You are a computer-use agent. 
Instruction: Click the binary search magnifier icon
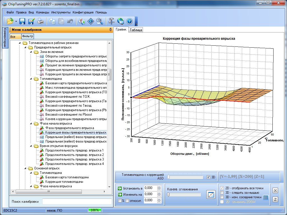tap(99, 21)
